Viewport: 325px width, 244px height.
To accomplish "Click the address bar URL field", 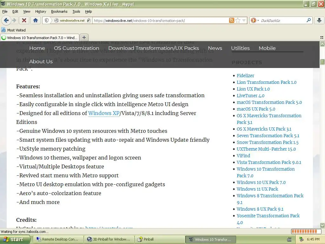I will point(161,20).
